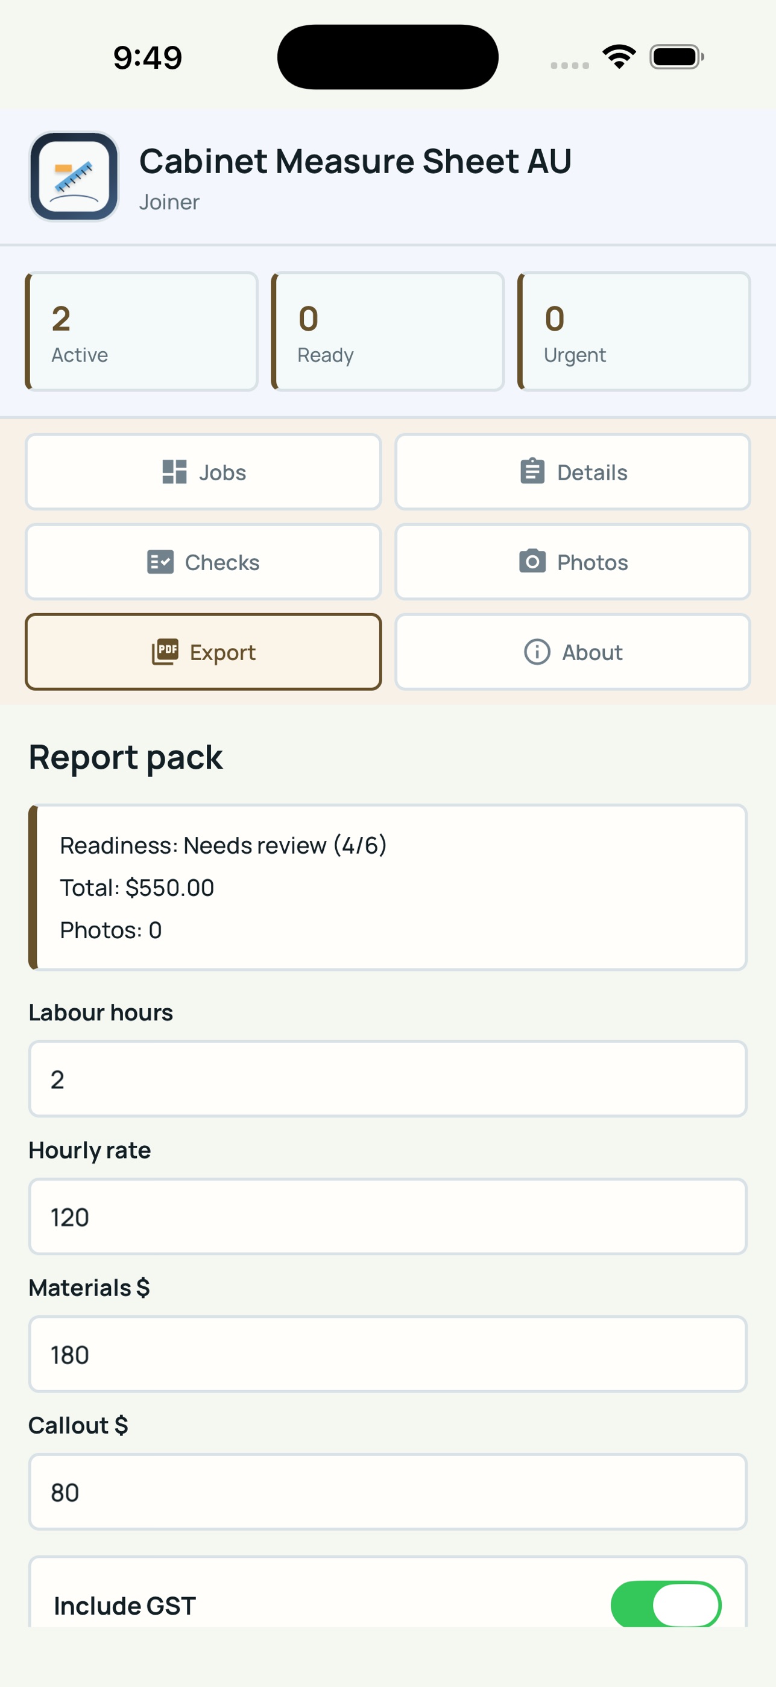The width and height of the screenshot is (776, 1687).
Task: Tap the 9:49 clock
Action: pyautogui.click(x=148, y=58)
